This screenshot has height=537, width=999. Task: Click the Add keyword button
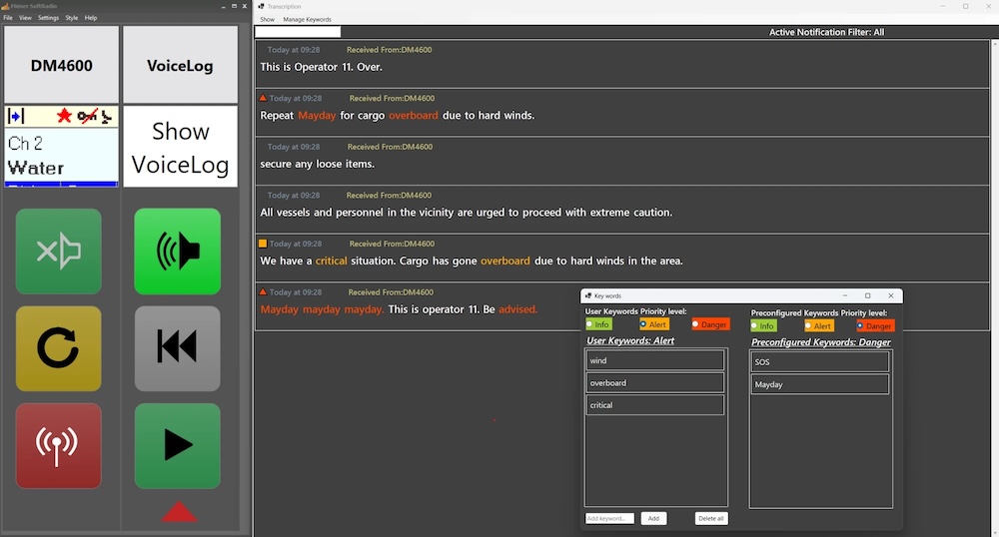coord(652,518)
